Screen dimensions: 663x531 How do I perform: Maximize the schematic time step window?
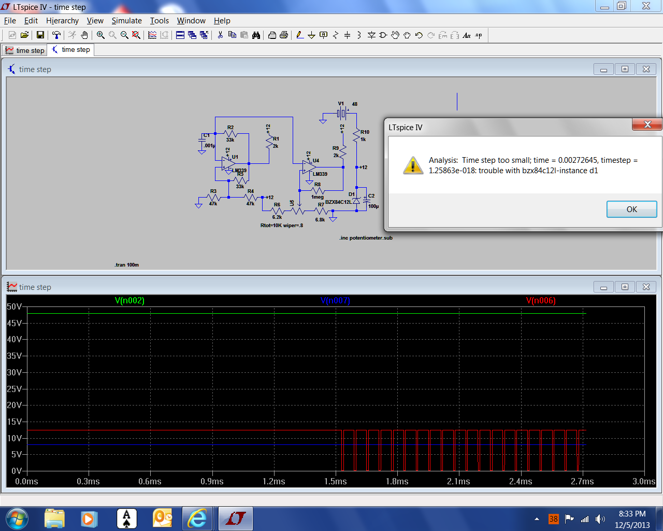(x=625, y=69)
